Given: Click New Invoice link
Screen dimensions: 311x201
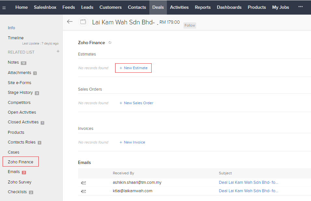Looking at the screenshot, I should pos(132,142).
